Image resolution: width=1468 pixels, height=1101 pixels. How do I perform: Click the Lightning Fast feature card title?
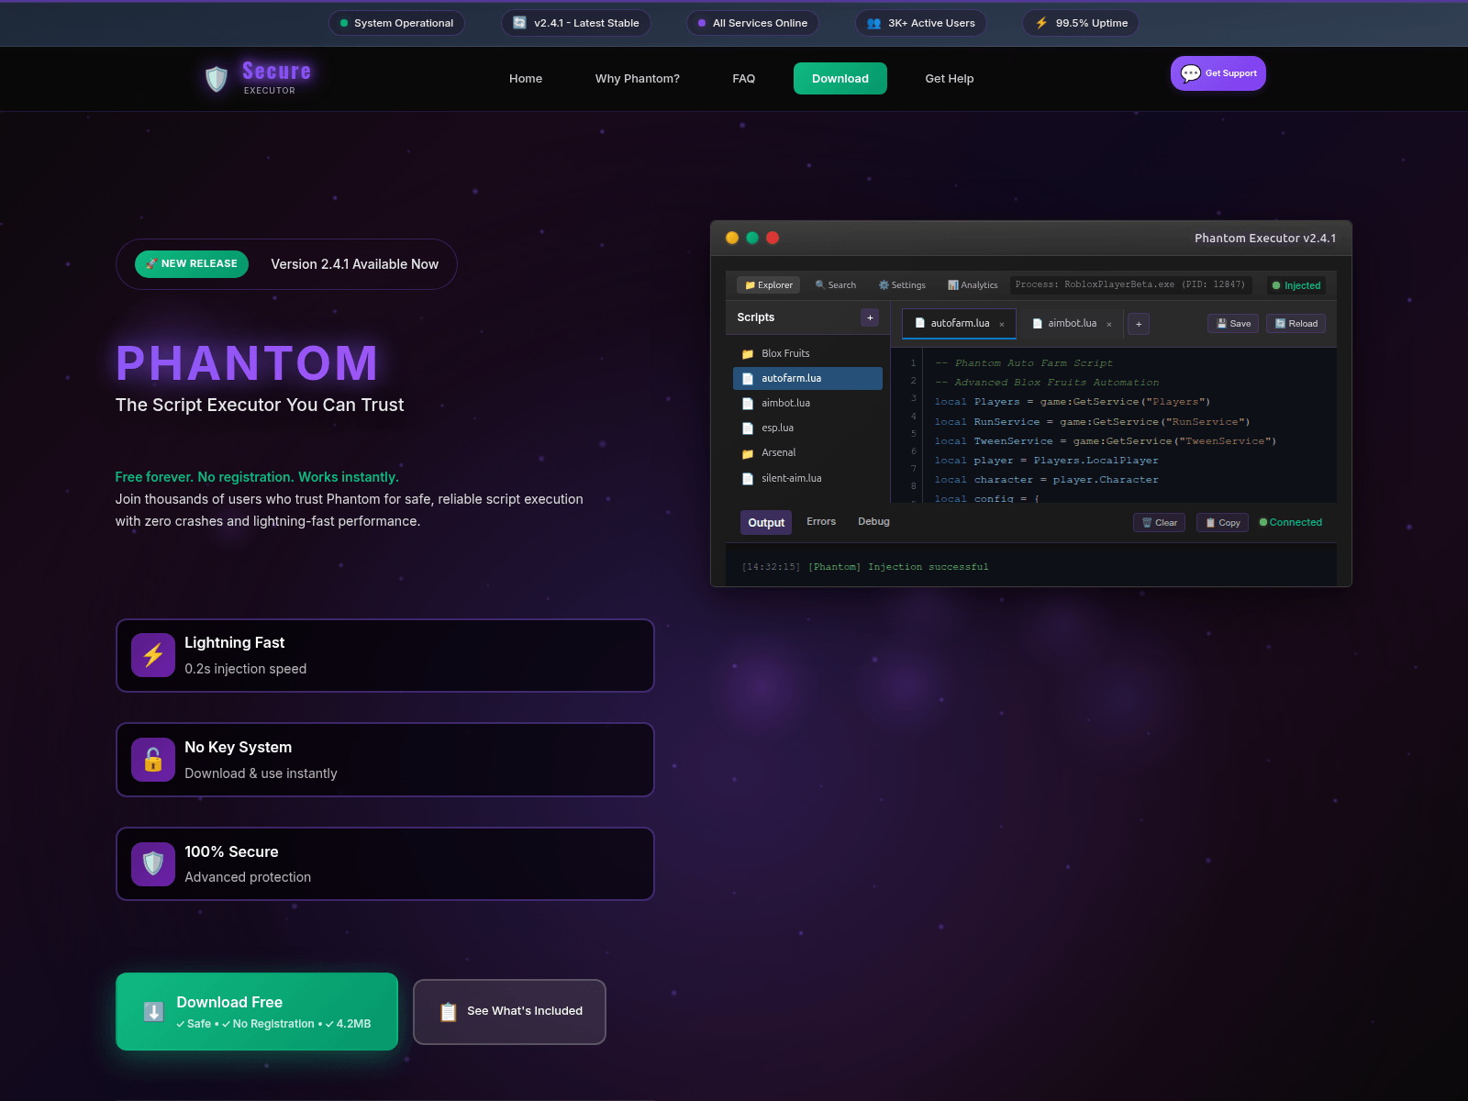(x=235, y=643)
